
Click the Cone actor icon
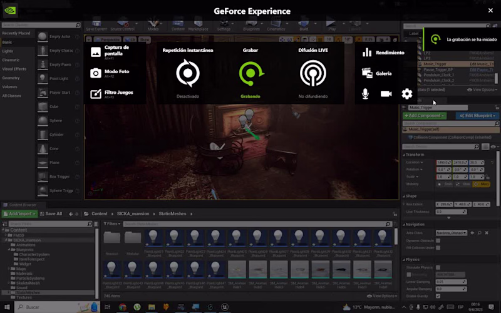pyautogui.click(x=43, y=148)
